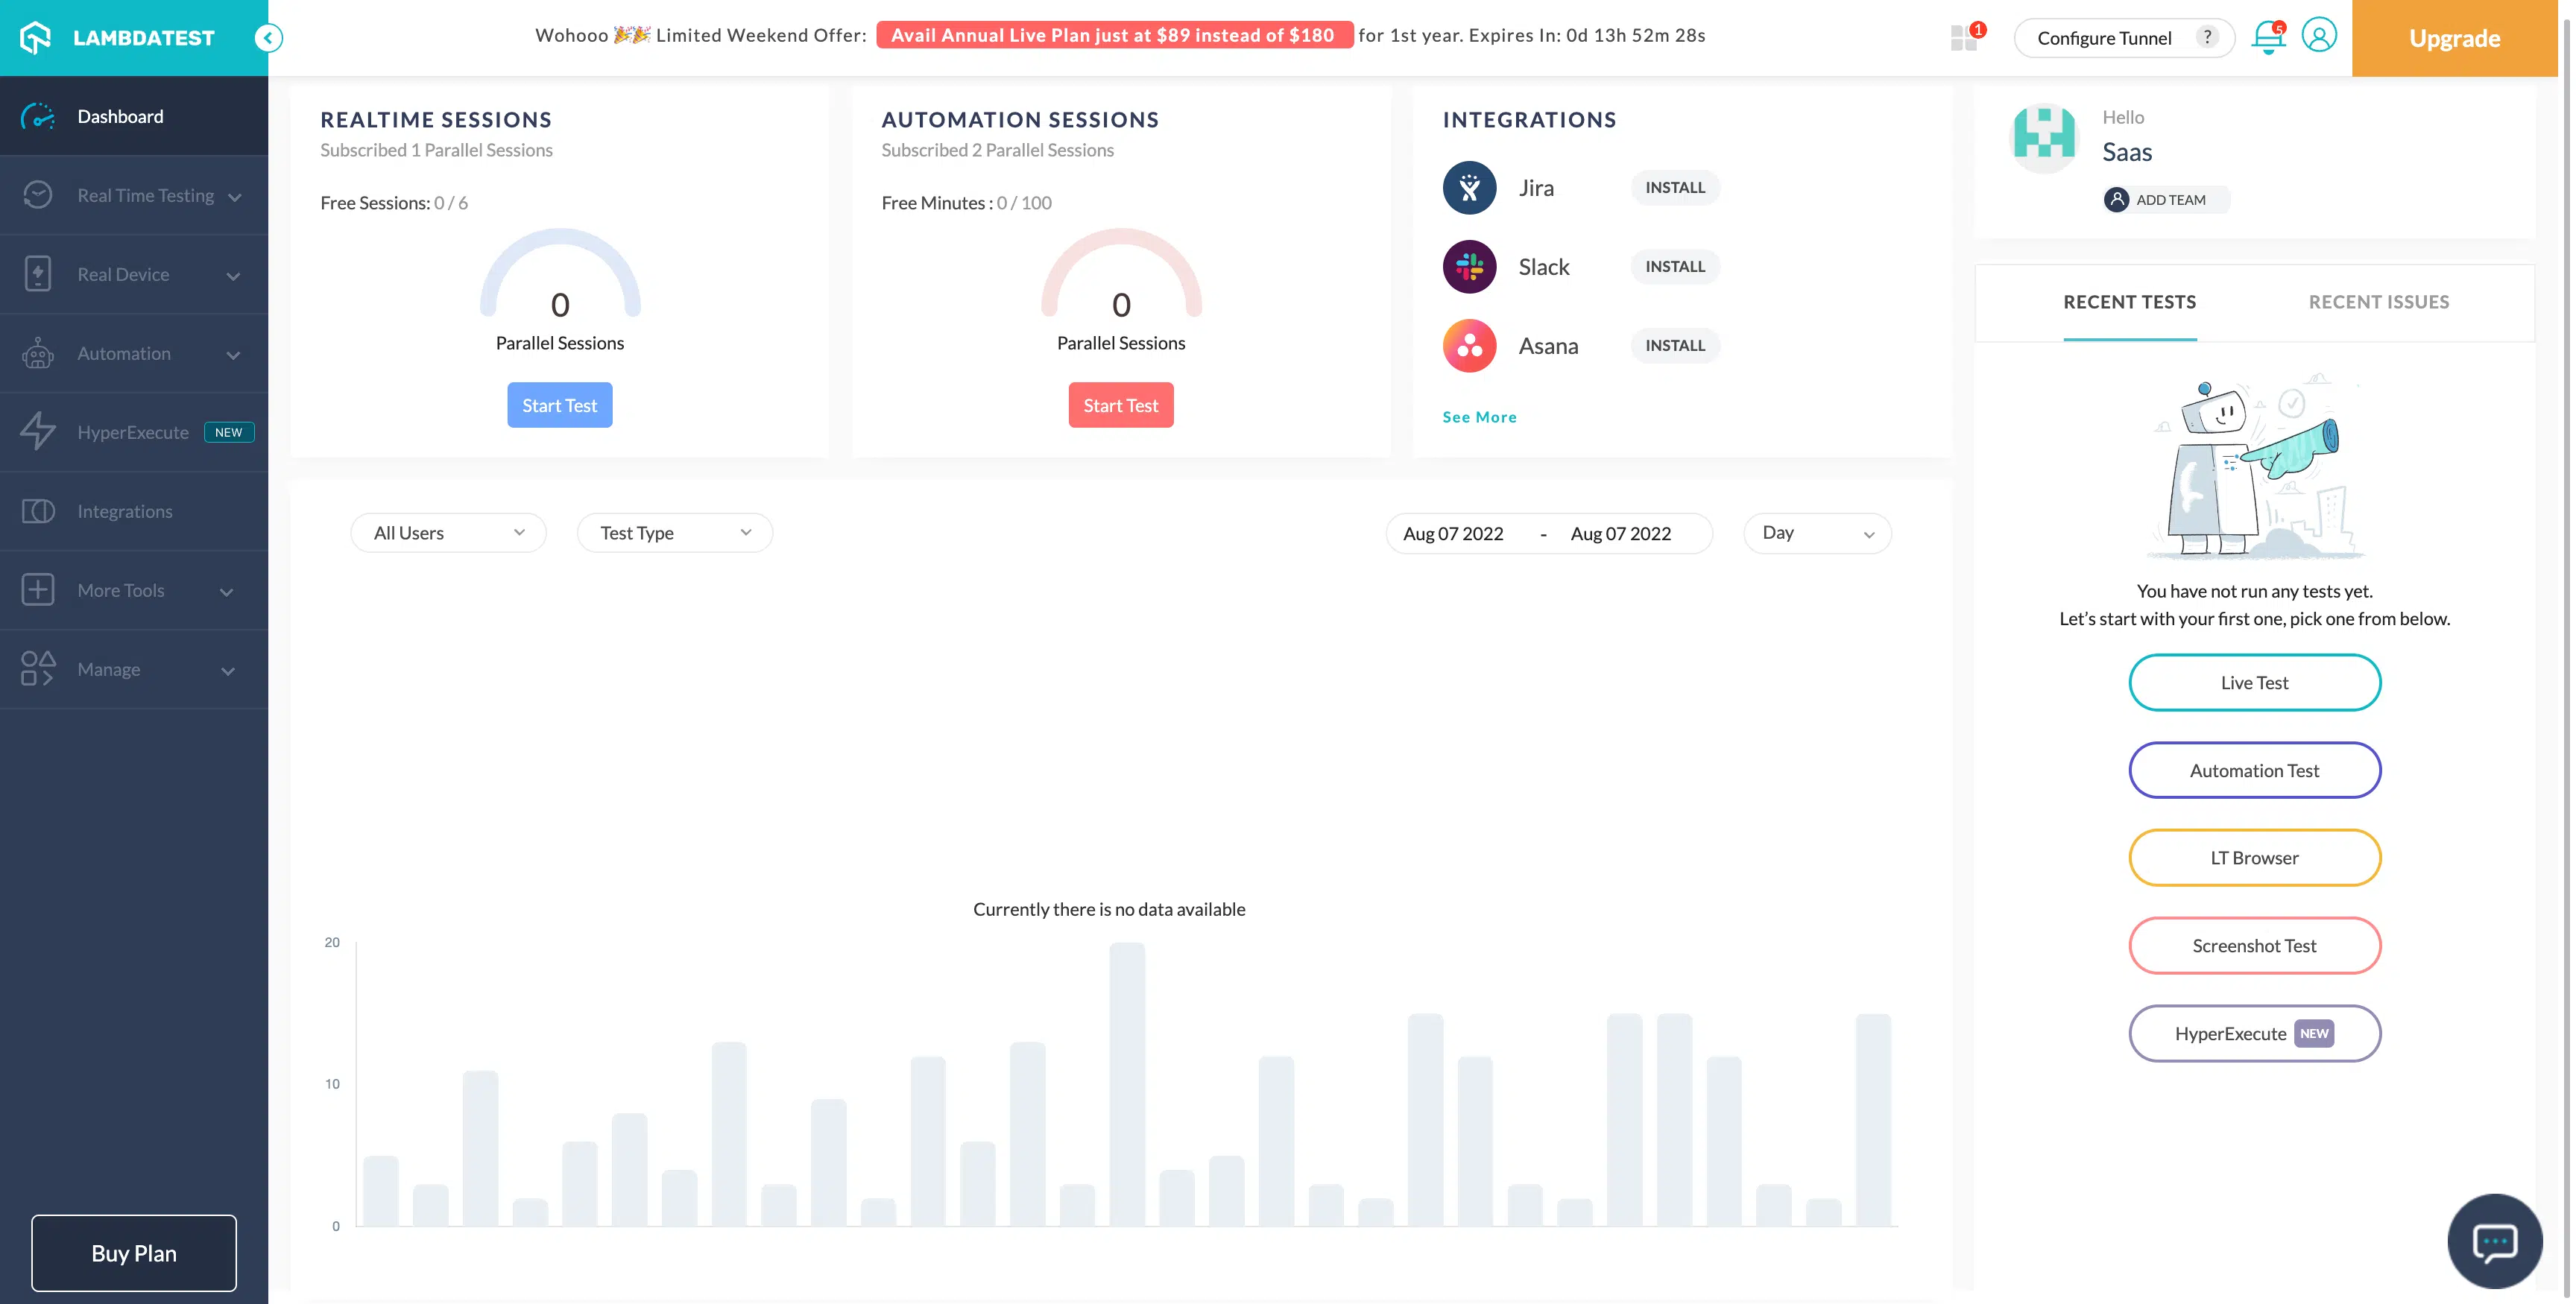Click the Manage shapes icon

[x=38, y=669]
